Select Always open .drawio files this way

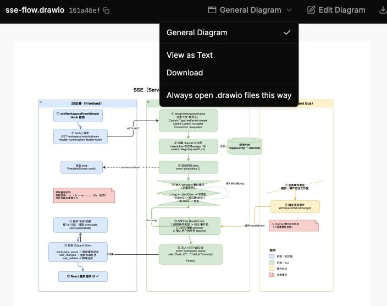[229, 95]
